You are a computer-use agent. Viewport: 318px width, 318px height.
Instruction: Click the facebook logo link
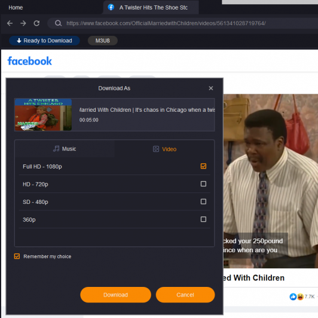[x=30, y=61]
